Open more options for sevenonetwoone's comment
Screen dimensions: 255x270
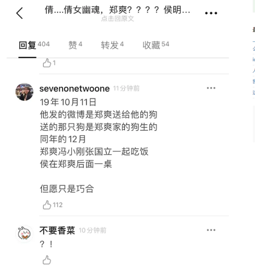(x=211, y=88)
